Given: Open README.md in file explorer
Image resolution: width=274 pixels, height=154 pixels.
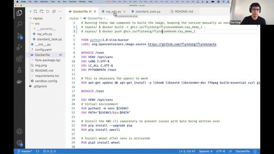Looking at the screenshot, I should tap(44, 71).
